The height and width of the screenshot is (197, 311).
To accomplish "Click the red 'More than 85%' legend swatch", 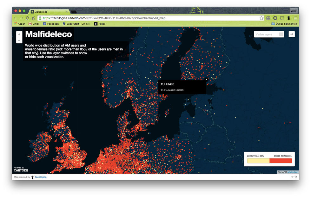I will click(281, 161).
